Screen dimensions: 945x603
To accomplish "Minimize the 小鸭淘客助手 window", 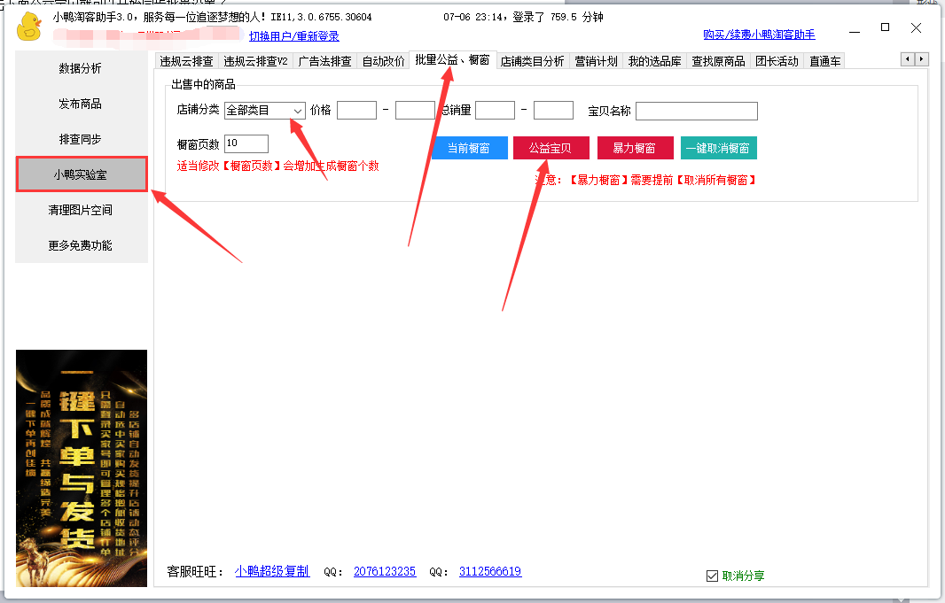I will click(x=855, y=30).
